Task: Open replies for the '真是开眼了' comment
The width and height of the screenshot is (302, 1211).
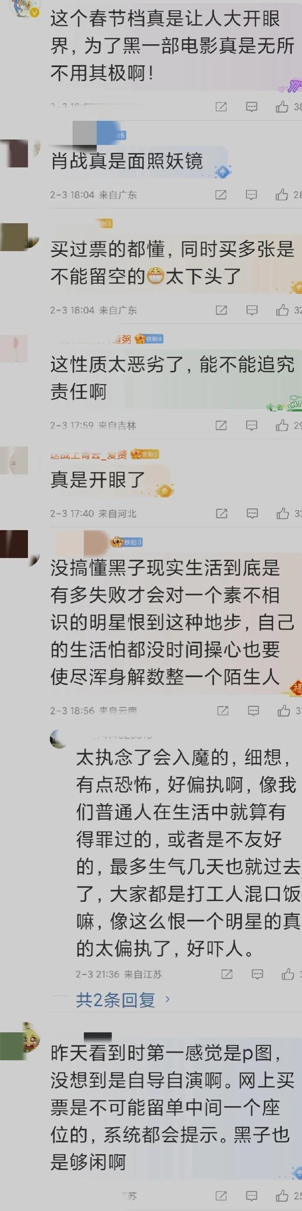Action: click(x=252, y=513)
